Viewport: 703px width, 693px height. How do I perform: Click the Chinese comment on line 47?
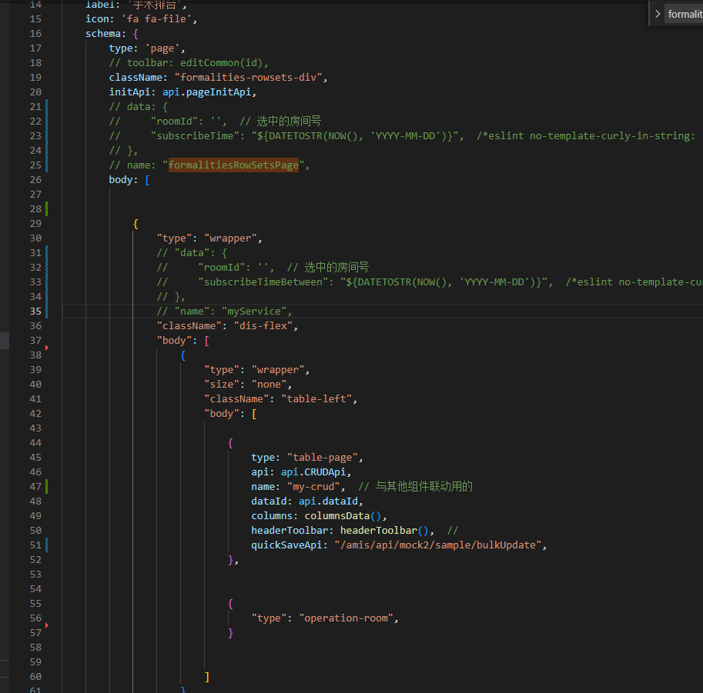[415, 487]
